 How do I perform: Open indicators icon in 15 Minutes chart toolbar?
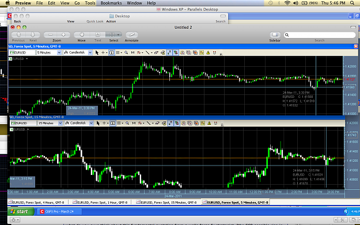point(140,123)
